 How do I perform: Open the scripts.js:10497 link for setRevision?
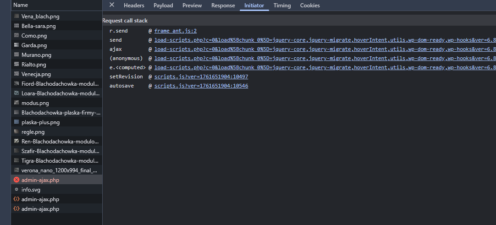click(201, 77)
